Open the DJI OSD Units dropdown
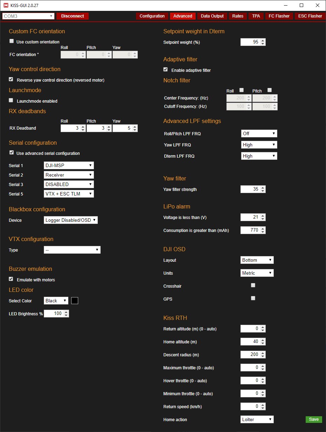This screenshot has height=432, width=326. [x=257, y=273]
